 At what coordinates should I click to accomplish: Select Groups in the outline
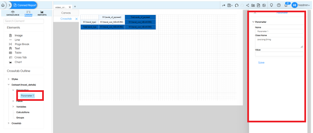pos(20,118)
